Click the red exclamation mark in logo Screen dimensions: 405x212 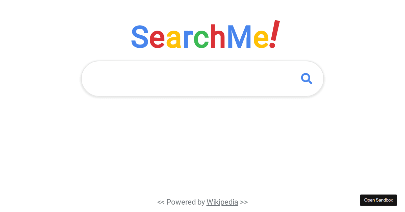pos(275,34)
